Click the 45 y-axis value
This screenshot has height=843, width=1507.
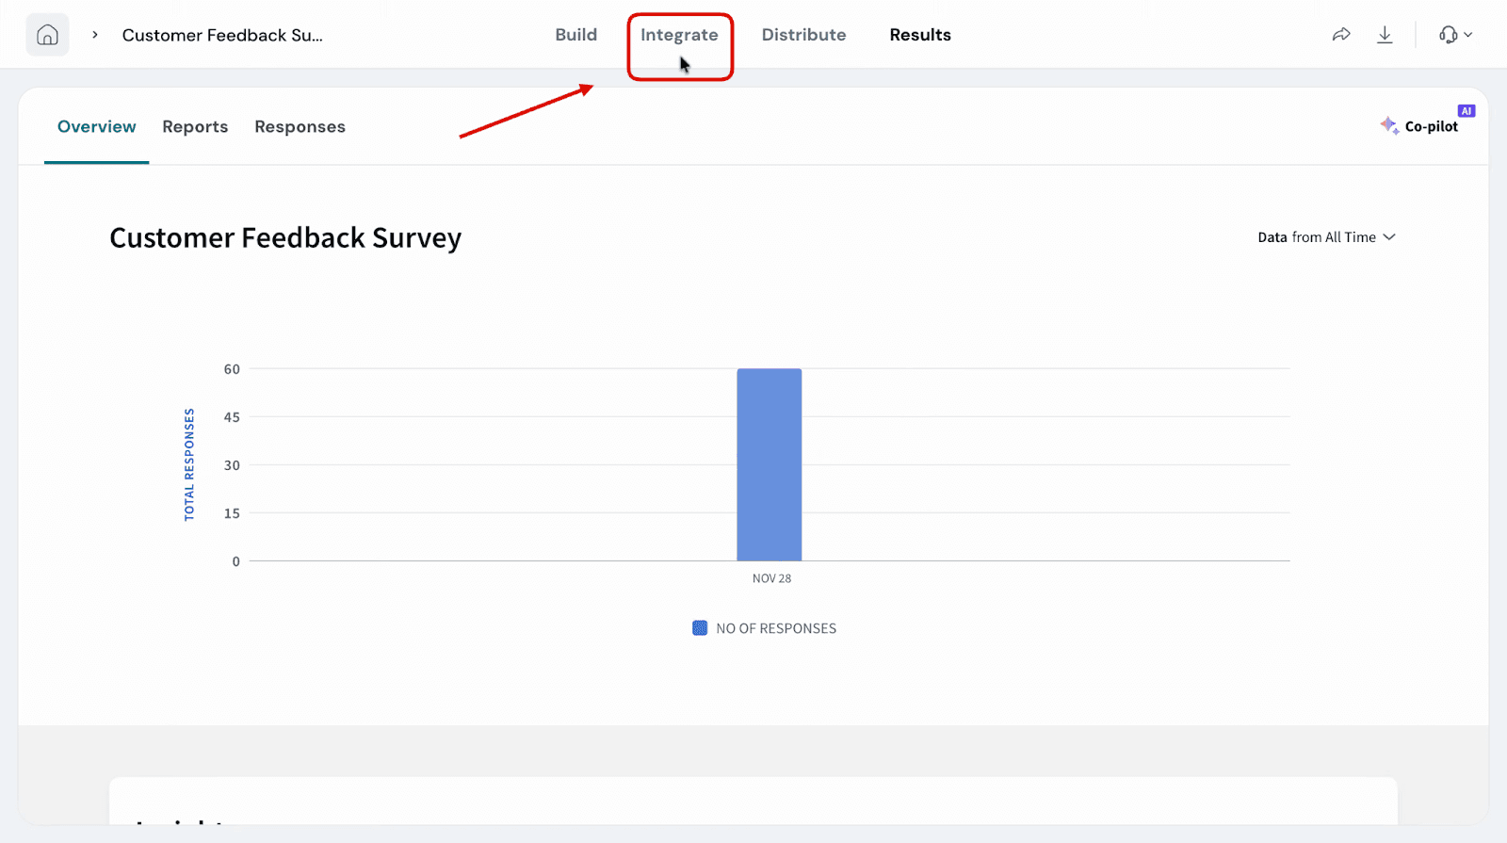pyautogui.click(x=232, y=417)
